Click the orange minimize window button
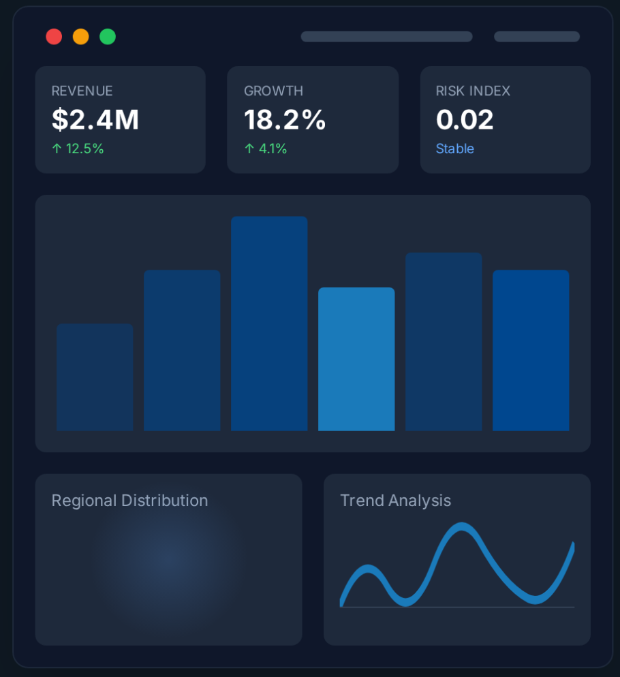Screen dimensions: 620x677 80,37
